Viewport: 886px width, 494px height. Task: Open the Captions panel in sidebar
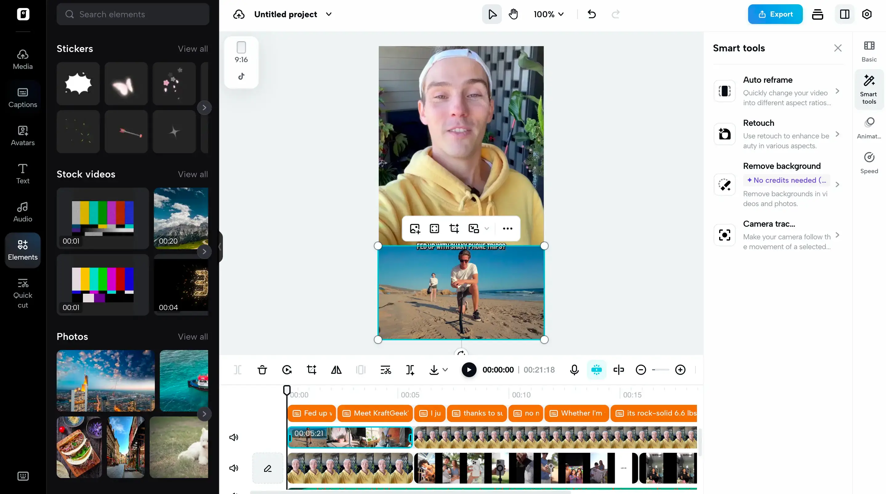23,98
